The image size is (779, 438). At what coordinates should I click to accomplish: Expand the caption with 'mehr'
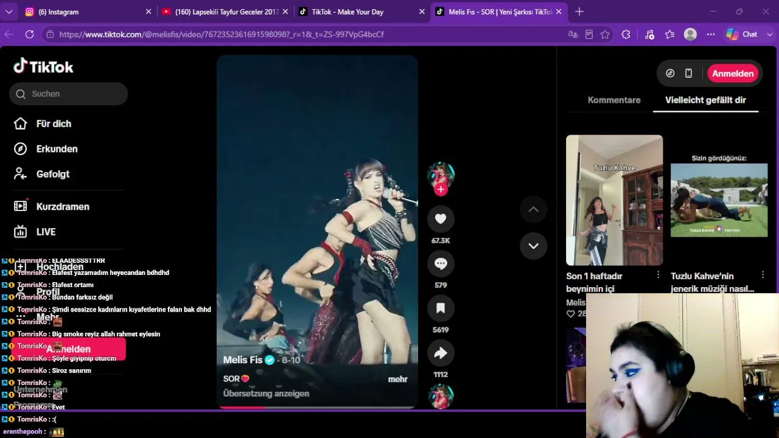point(397,379)
